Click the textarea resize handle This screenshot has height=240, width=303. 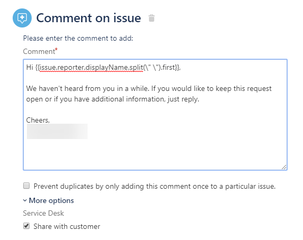click(284, 167)
